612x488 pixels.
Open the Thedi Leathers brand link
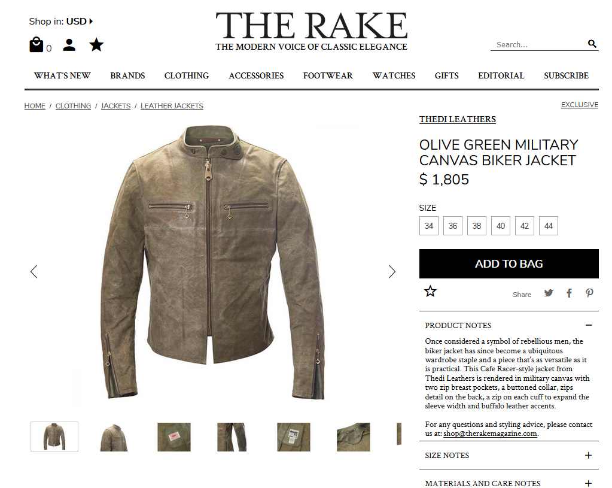coord(458,119)
